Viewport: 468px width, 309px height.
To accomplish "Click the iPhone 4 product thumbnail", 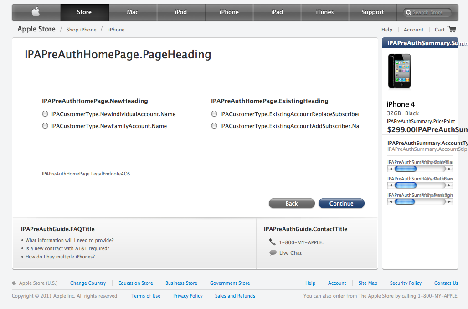I will click(x=399, y=71).
